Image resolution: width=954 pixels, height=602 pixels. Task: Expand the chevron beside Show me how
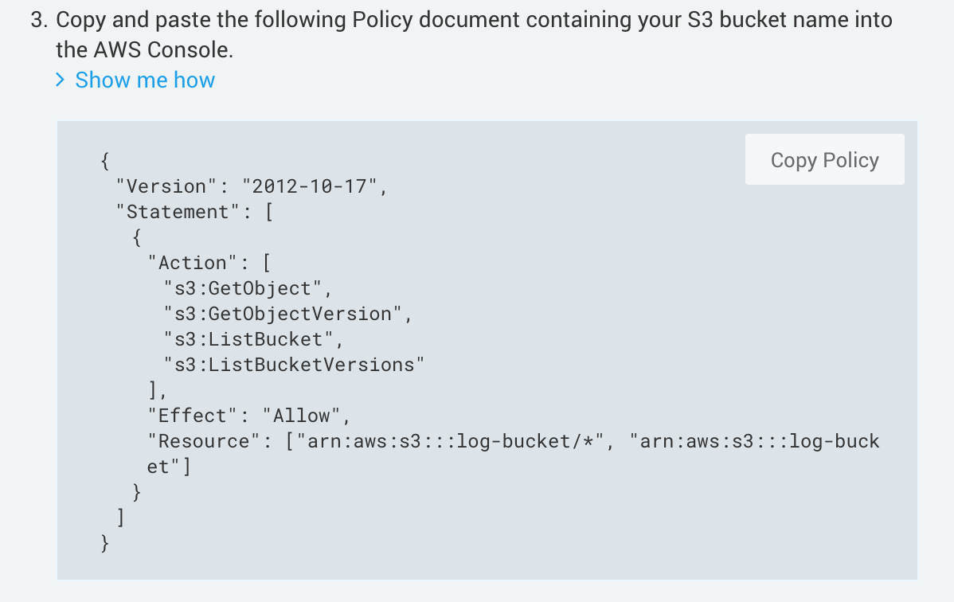click(x=61, y=80)
